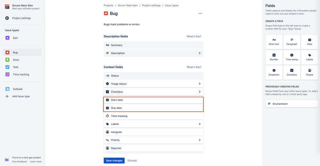
Task: Select the Checkbox field type tile
Action: (x=292, y=73)
